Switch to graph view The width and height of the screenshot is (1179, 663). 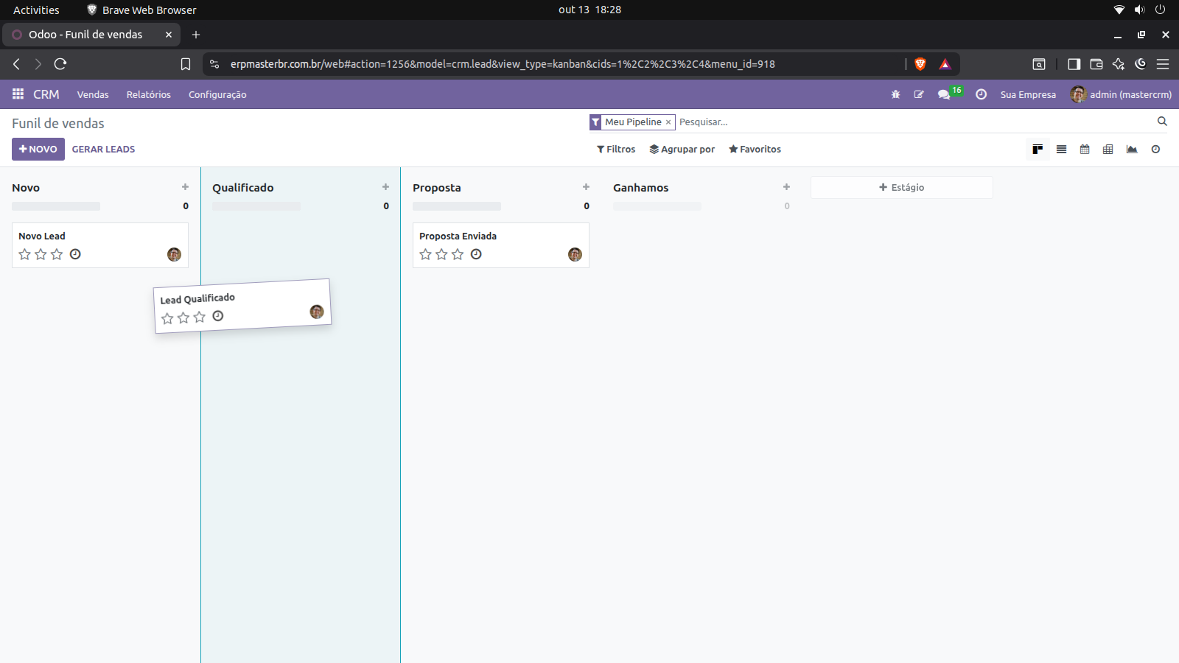tap(1132, 150)
